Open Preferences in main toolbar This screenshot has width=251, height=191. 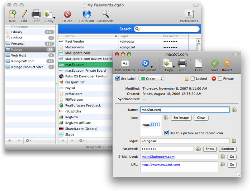[x=189, y=14]
